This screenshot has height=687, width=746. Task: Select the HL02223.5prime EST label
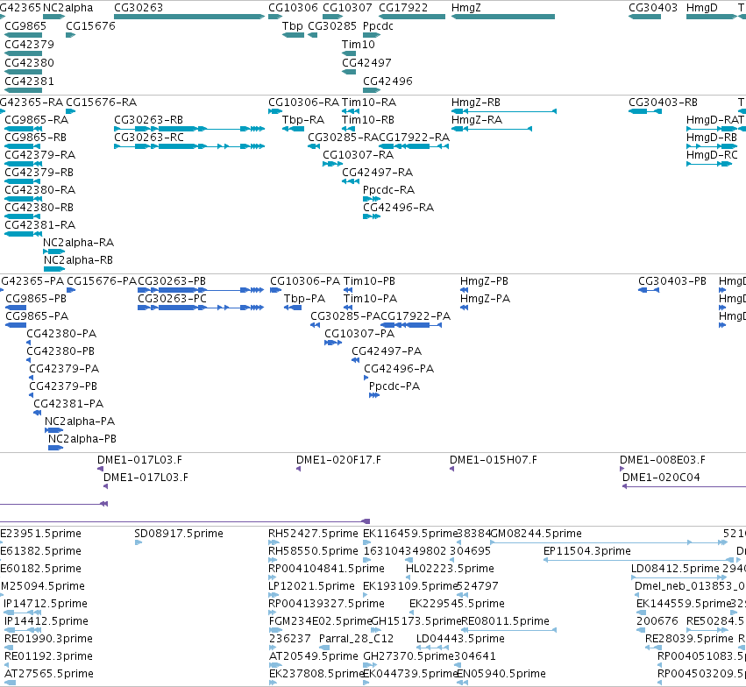pyautogui.click(x=450, y=569)
